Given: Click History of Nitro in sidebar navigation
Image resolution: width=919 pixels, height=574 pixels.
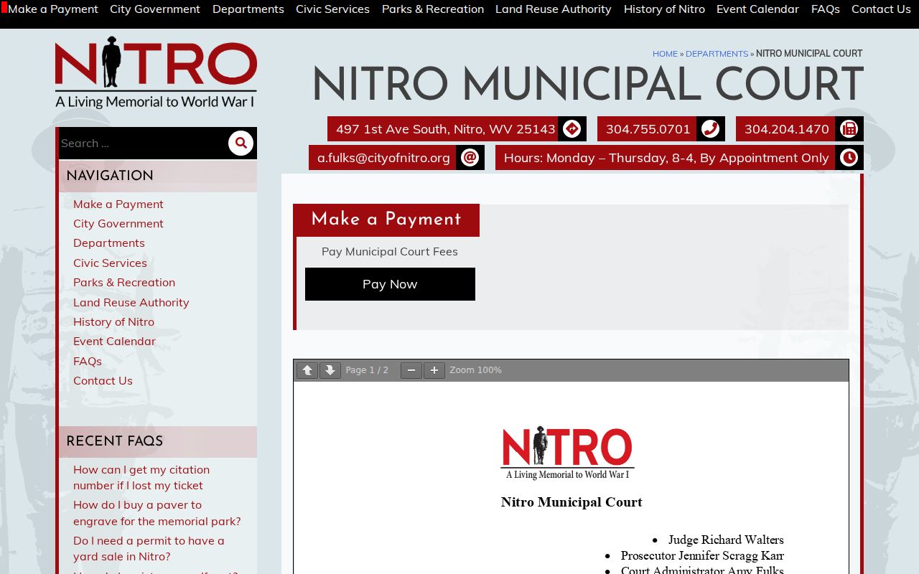Looking at the screenshot, I should [x=113, y=321].
